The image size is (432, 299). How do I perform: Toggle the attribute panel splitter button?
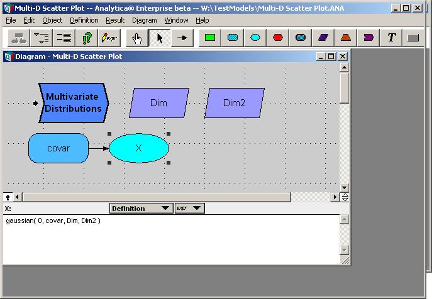(345, 197)
